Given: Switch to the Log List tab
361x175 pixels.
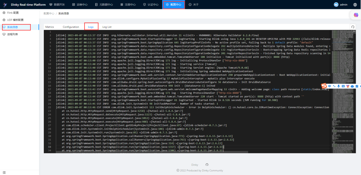Looking at the screenshot, I should click(x=107, y=27).
